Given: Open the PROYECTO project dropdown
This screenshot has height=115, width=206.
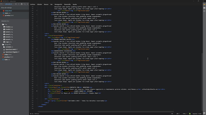Looking at the screenshot, I should click(x=6, y=21).
